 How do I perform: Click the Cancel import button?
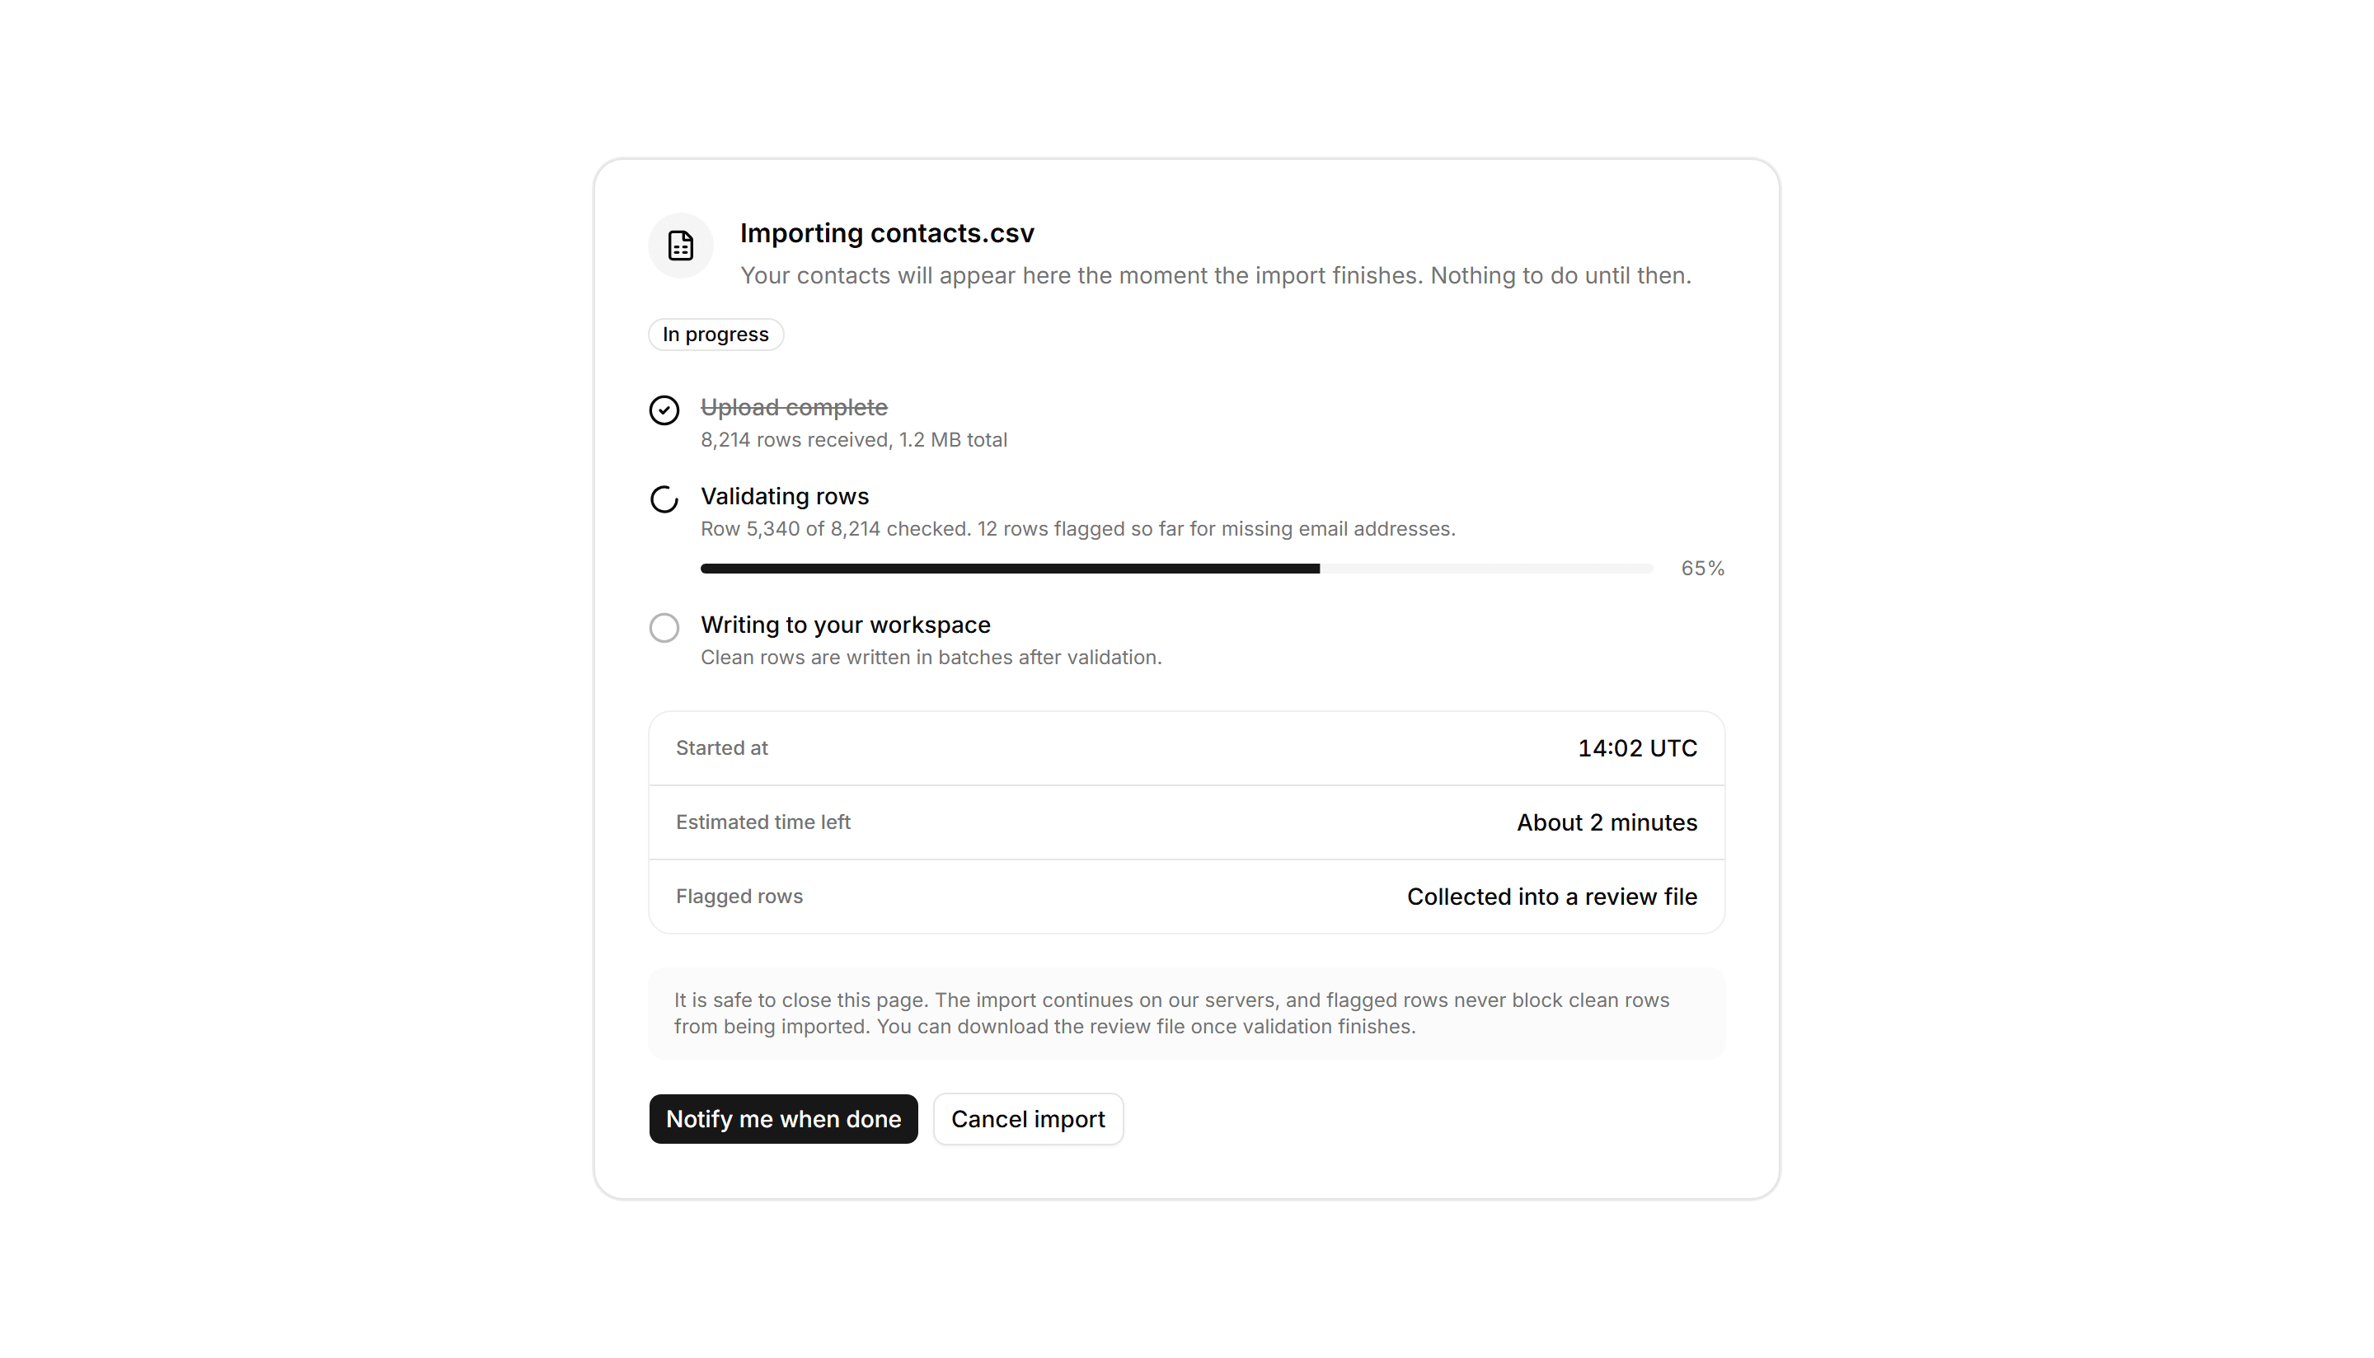coord(1028,1118)
